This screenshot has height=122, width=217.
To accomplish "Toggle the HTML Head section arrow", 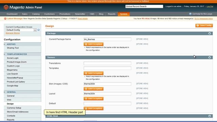I will coord(210,116).
